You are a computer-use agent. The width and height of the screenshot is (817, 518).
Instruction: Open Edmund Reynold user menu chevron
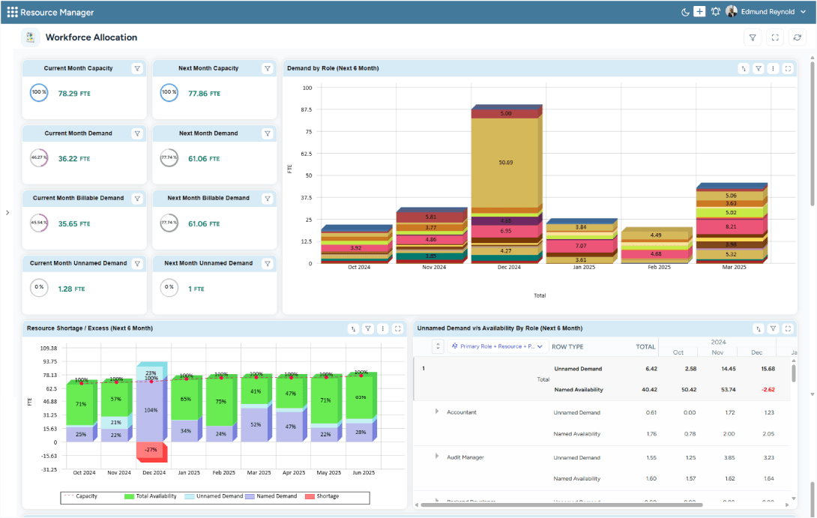[803, 12]
